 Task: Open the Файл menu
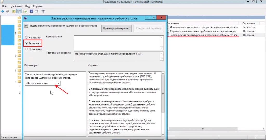(x=5, y=6)
